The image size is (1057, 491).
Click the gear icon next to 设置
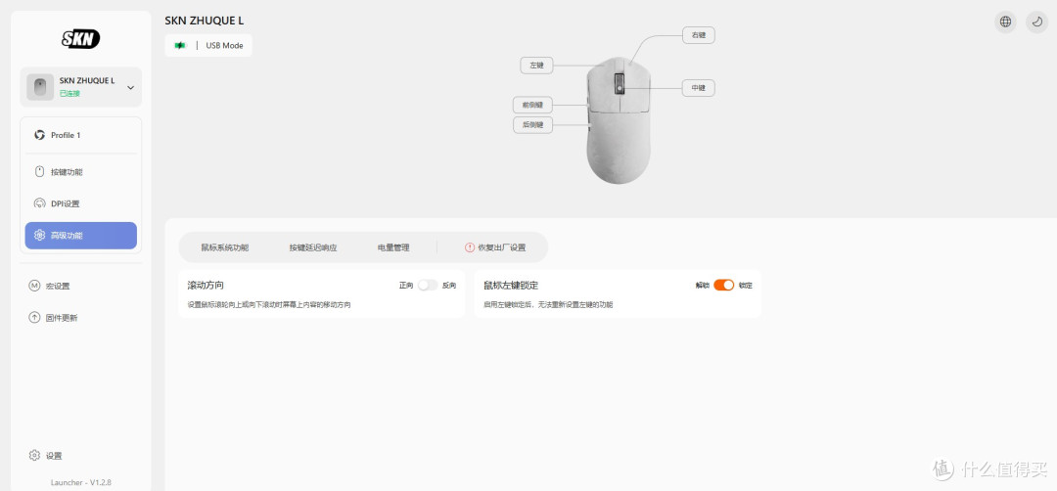click(34, 456)
